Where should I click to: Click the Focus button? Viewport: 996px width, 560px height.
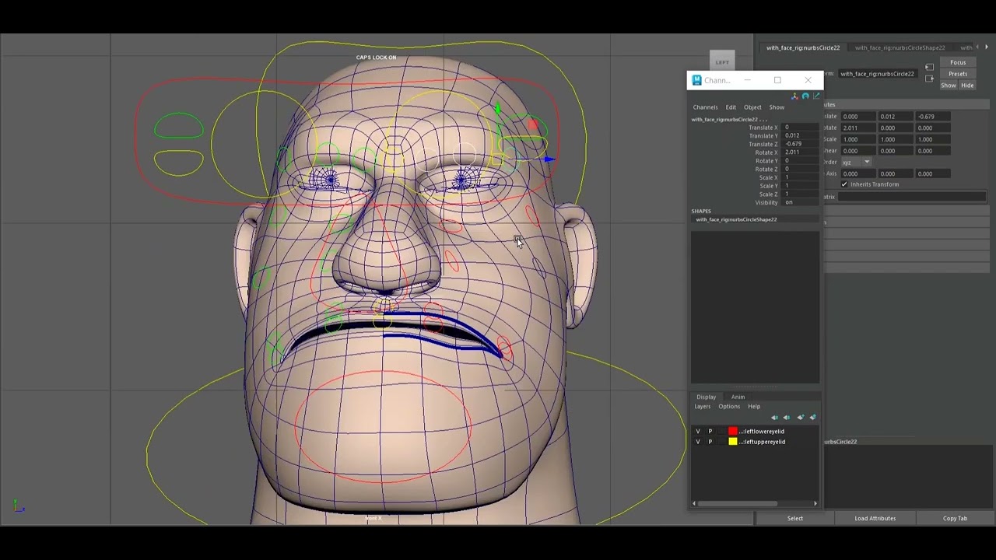958,62
